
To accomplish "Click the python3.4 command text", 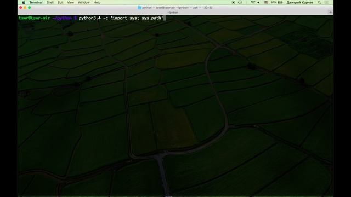I will pos(89,18).
